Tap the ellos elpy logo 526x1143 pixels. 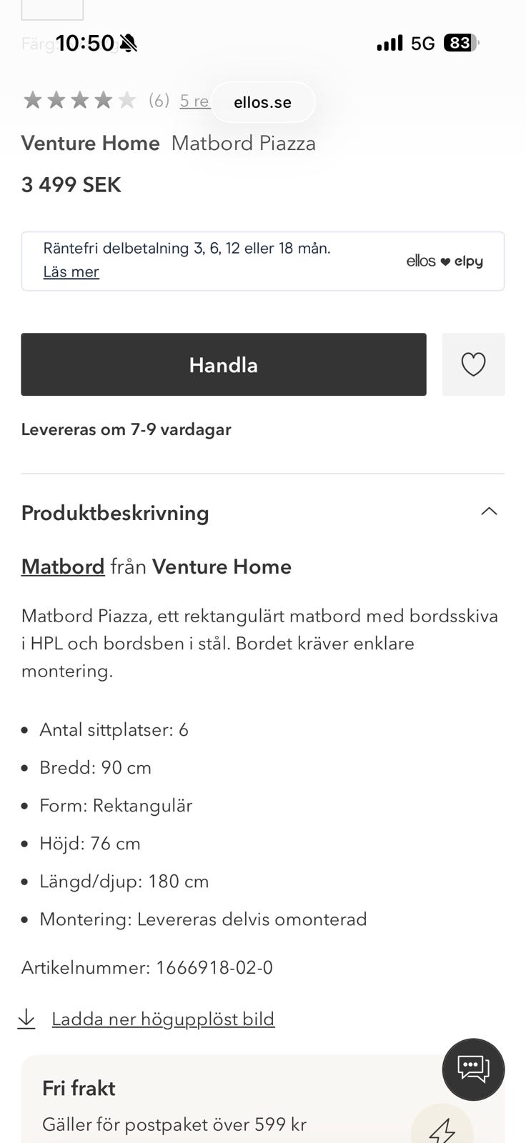pos(445,261)
